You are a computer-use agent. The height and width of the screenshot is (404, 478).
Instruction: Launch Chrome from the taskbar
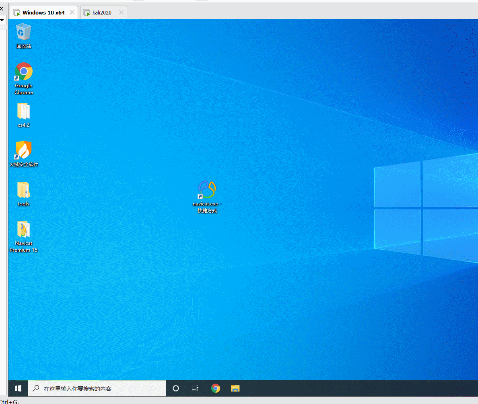pyautogui.click(x=216, y=388)
